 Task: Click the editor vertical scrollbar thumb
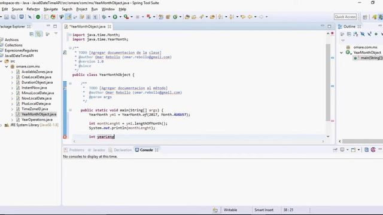[x=328, y=82]
